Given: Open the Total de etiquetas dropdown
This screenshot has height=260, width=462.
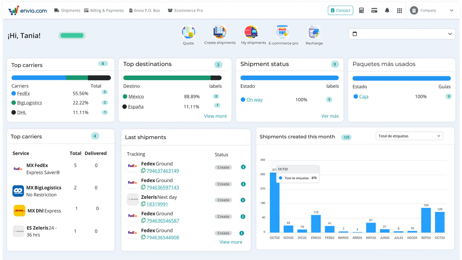Looking at the screenshot, I should [x=409, y=136].
